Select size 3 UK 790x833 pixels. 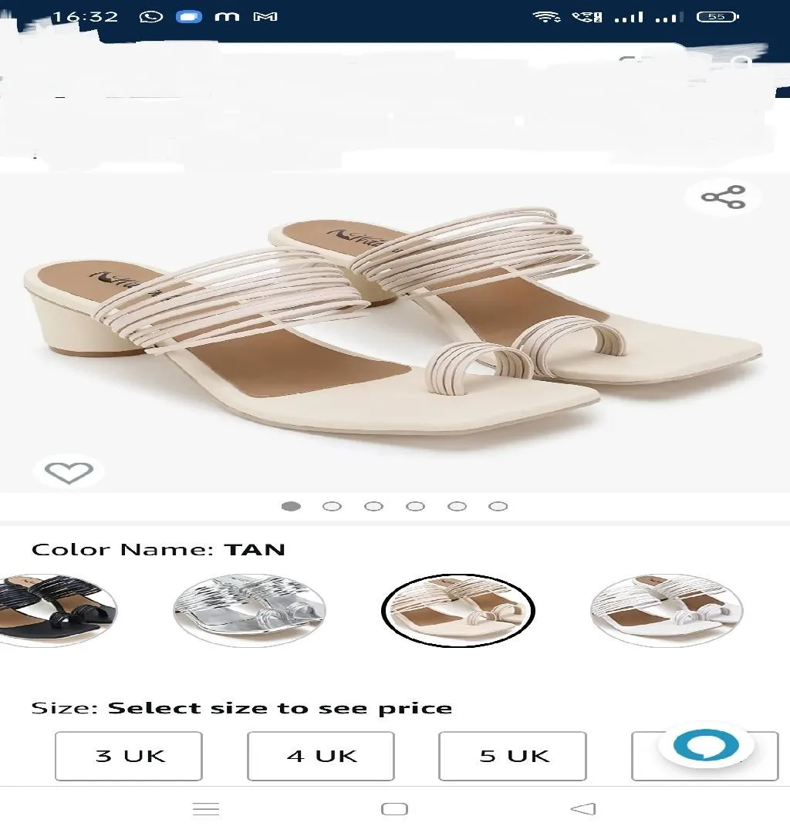(x=129, y=756)
